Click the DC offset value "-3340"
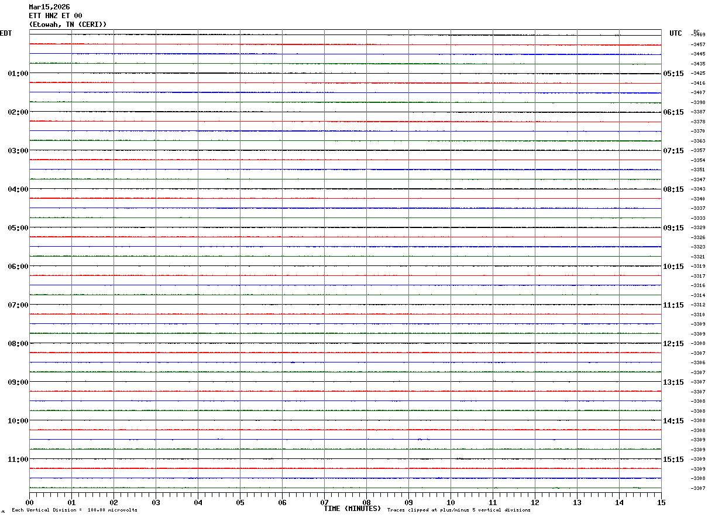 click(697, 199)
